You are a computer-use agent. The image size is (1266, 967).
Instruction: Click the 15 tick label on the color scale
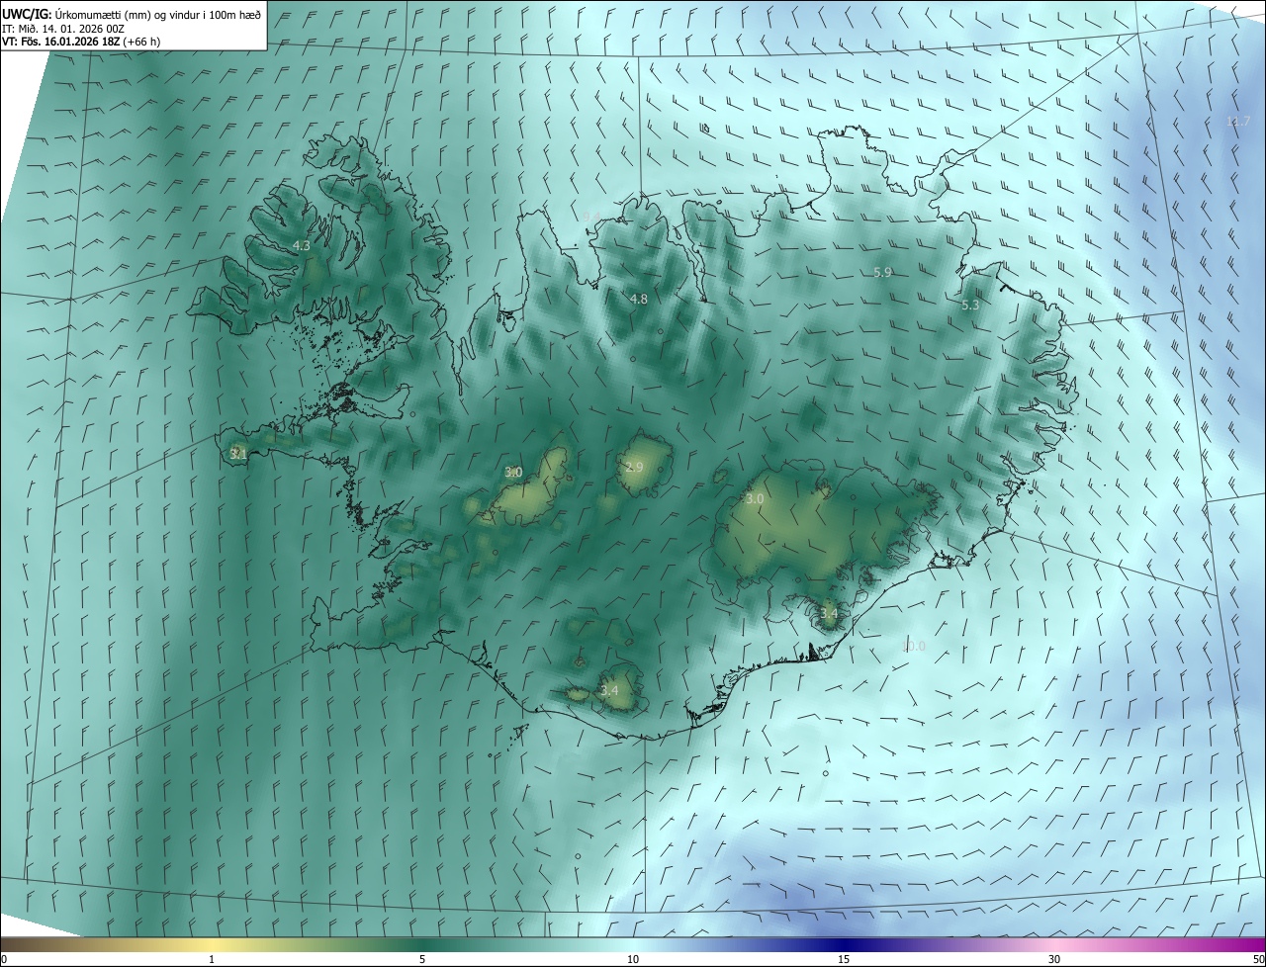pyautogui.click(x=844, y=959)
